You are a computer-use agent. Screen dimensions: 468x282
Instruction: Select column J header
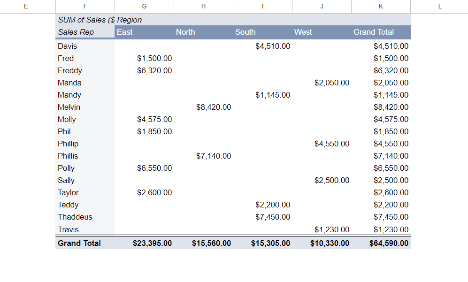[x=322, y=6]
